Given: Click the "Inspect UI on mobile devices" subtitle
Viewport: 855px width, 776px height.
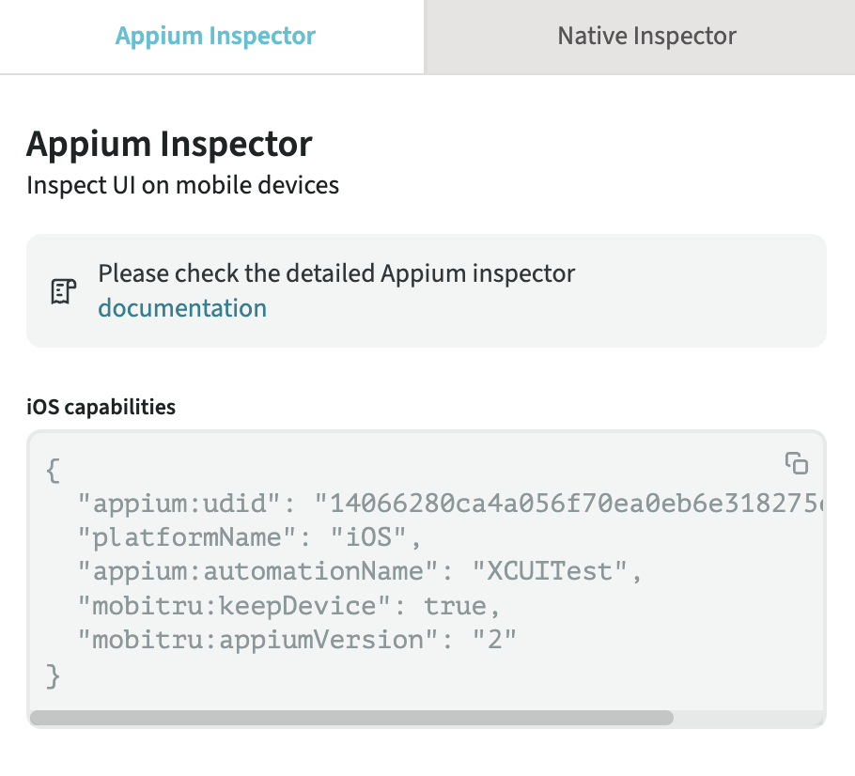Looking at the screenshot, I should coord(182,185).
